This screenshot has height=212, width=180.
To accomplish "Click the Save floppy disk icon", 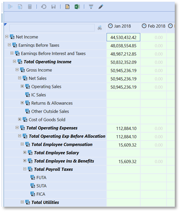I will (54, 7).
